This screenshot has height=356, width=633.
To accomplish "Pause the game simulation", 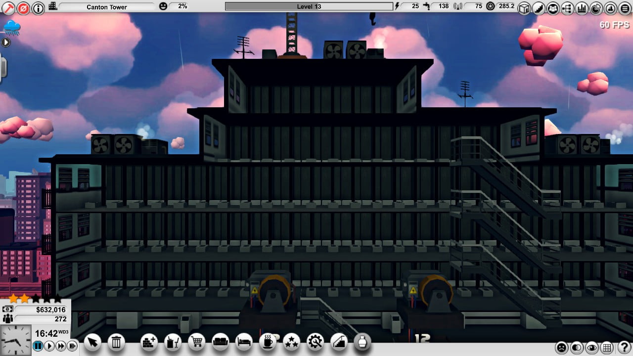I will pos(38,346).
